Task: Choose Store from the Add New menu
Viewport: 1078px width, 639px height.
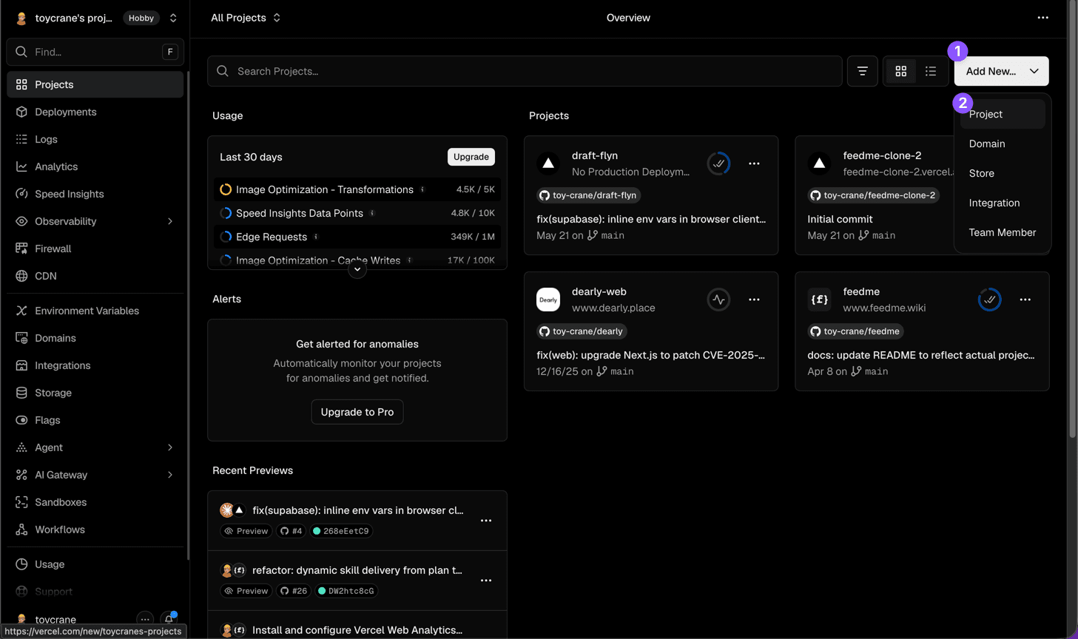Action: click(1003, 173)
